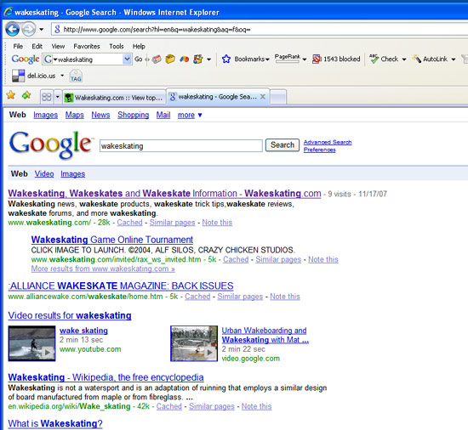Screen dimensions: 468x430
Task: Click the main Google search input field
Action: point(181,145)
